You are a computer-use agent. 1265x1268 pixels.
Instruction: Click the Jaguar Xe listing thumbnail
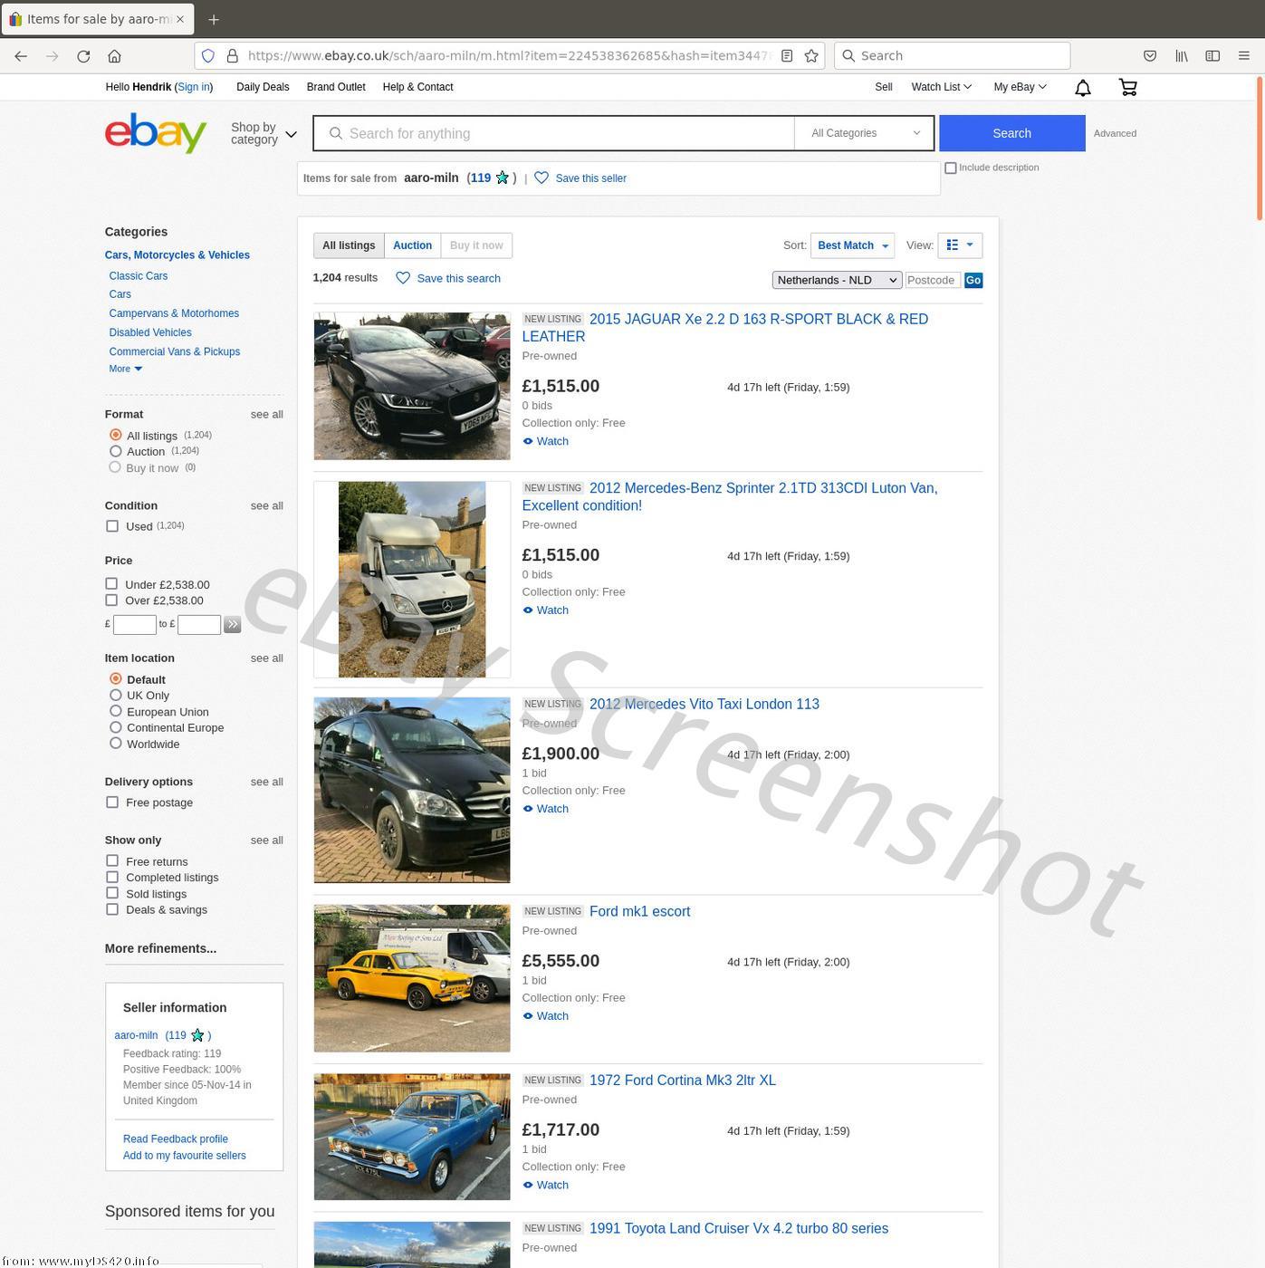click(x=412, y=387)
